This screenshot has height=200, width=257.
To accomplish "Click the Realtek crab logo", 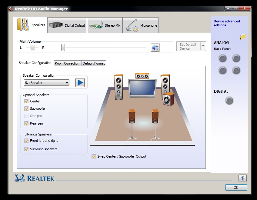I will coord(20,178).
